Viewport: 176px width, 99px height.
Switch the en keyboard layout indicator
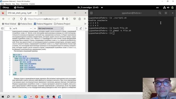tap(158, 7)
